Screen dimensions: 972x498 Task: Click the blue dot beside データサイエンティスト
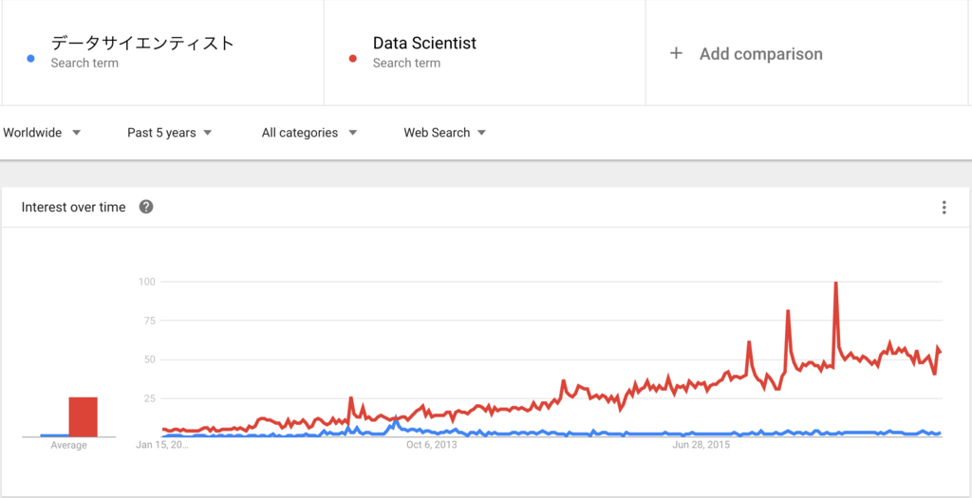tap(30, 60)
